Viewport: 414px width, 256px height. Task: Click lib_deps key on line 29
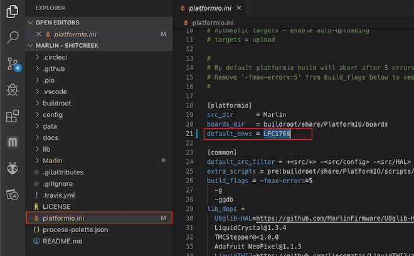[222, 209]
